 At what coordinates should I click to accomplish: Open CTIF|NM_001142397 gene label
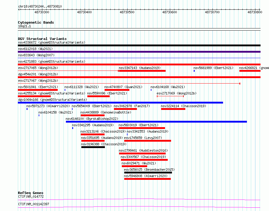pyautogui.click(x=34, y=204)
